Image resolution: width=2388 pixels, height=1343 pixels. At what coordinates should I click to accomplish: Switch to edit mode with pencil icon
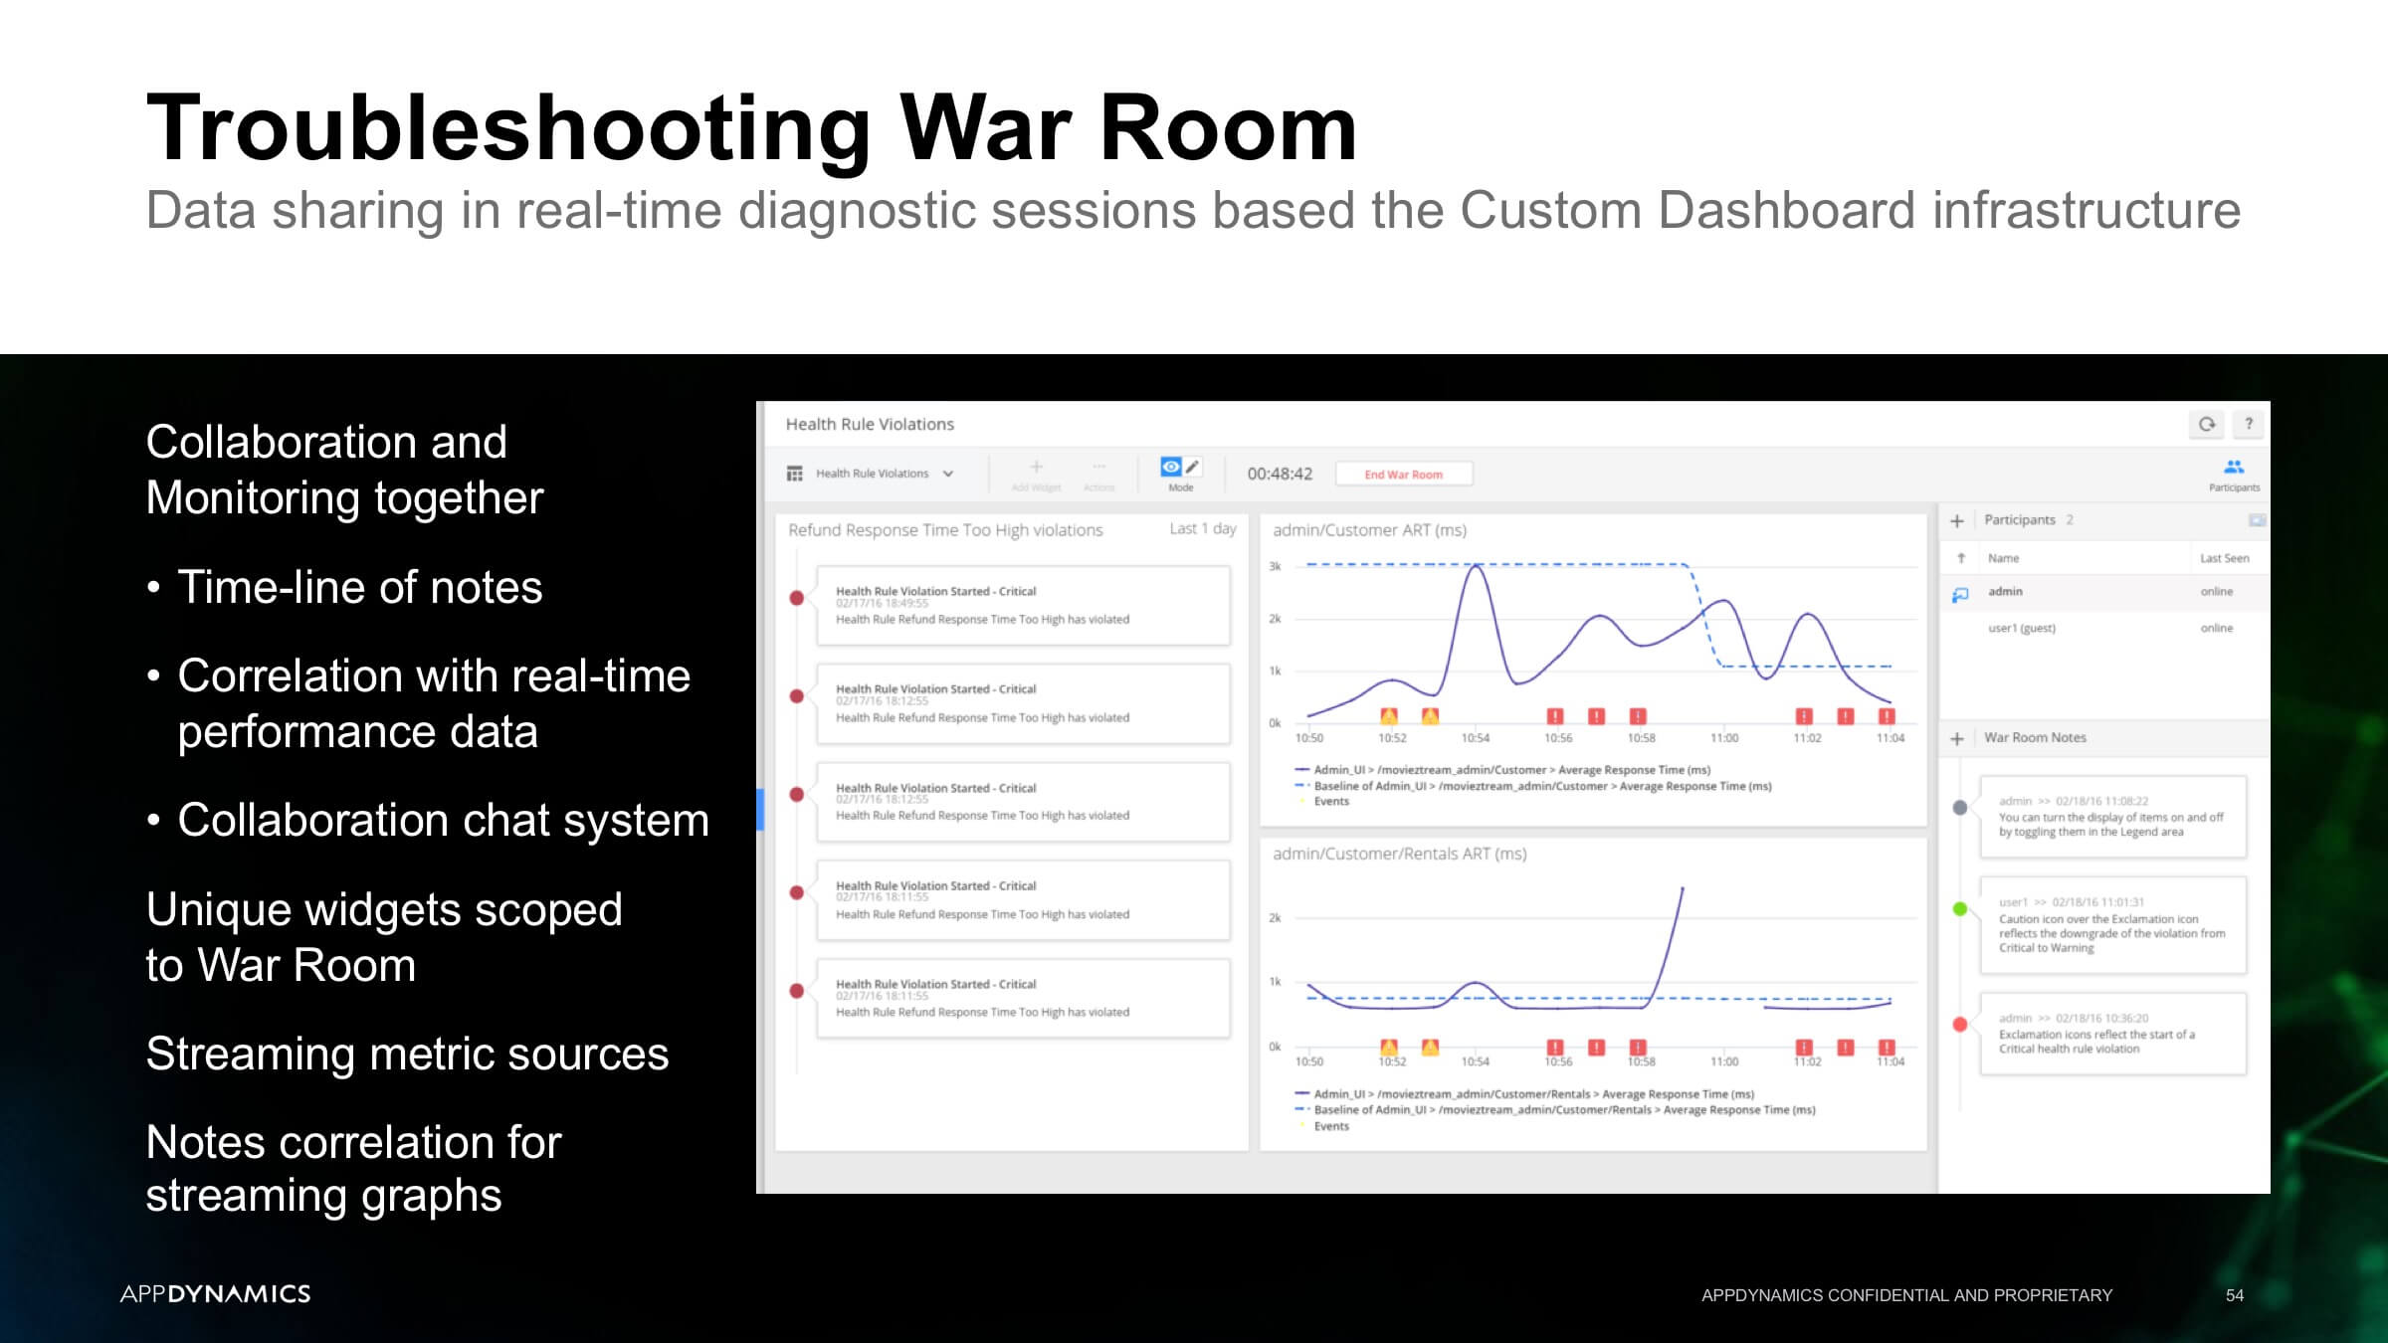(1193, 467)
